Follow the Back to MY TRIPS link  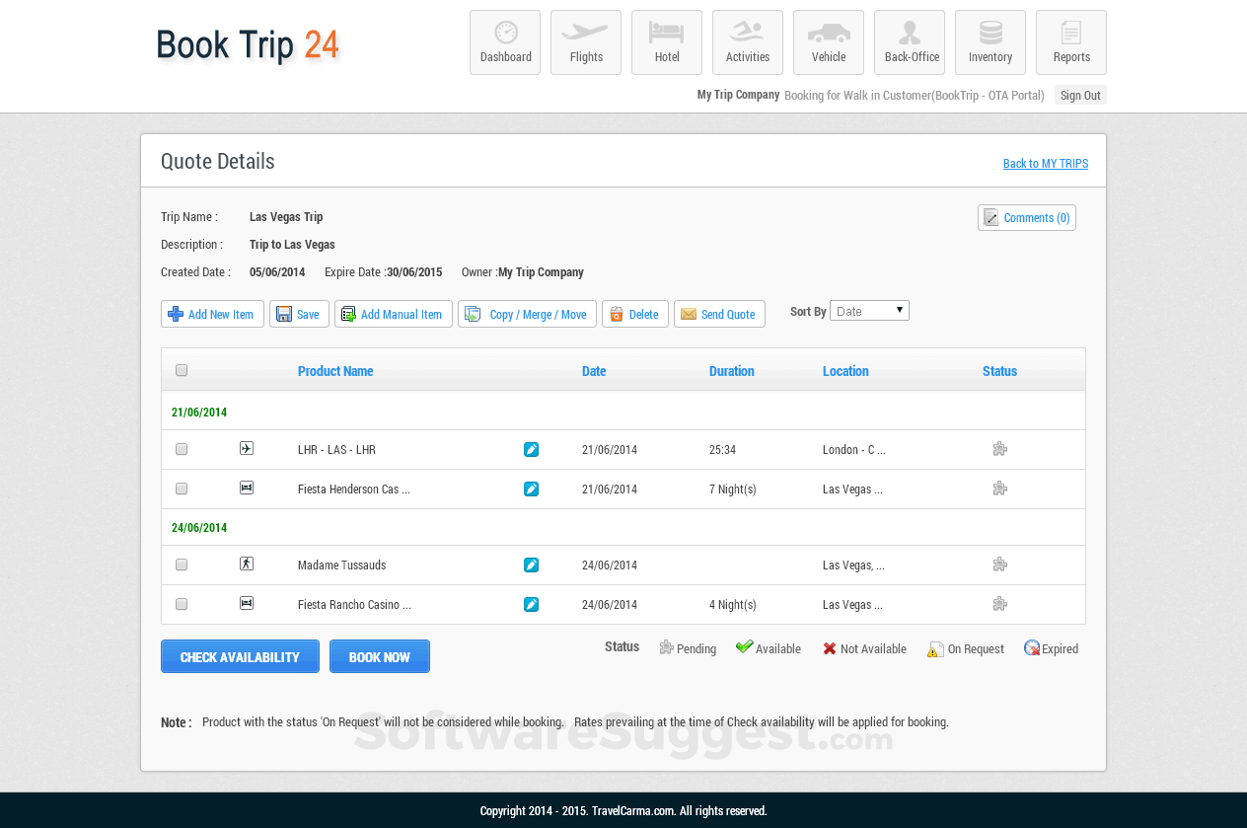pyautogui.click(x=1045, y=164)
